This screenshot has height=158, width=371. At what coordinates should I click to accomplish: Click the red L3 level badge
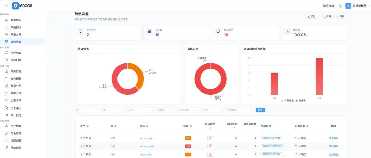pyautogui.click(x=188, y=146)
